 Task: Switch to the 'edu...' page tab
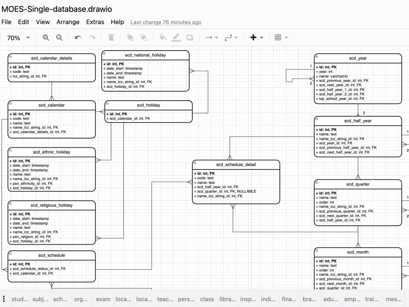tap(330, 299)
